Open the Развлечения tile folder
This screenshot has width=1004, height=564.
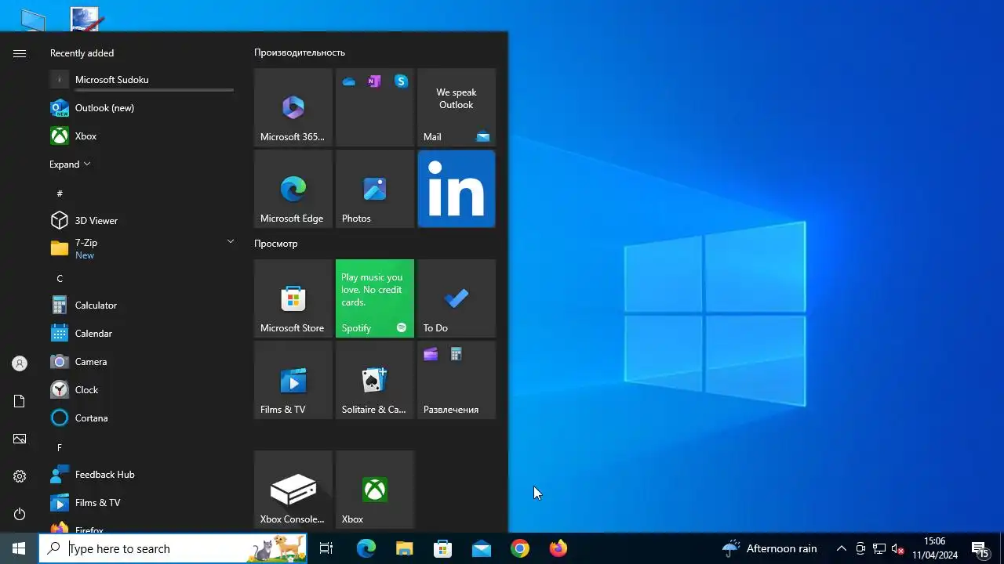(457, 380)
